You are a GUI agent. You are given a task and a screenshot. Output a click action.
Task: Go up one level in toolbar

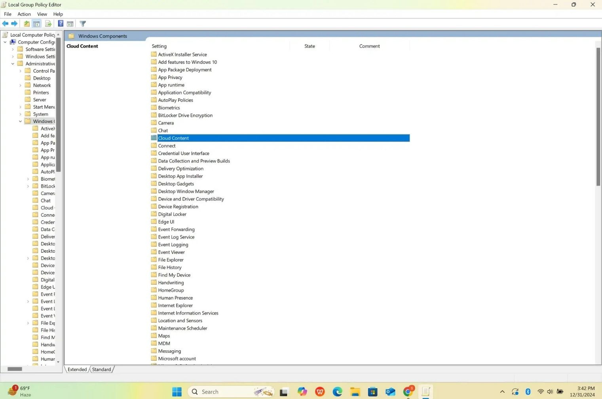click(27, 24)
